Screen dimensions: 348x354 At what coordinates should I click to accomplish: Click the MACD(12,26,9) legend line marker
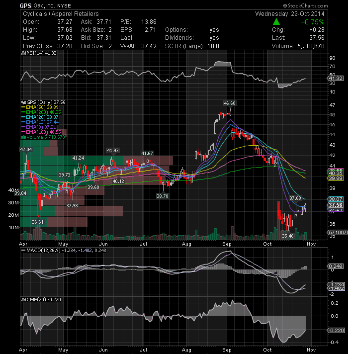23,251
